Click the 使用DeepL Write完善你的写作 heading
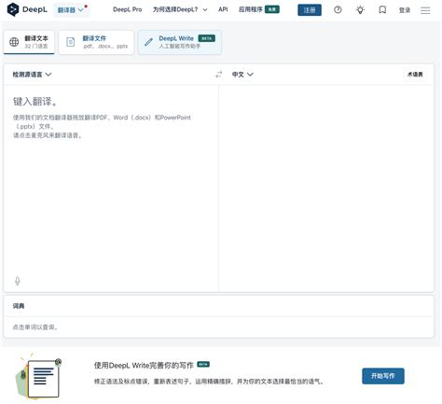The width and height of the screenshot is (442, 404). tap(144, 365)
